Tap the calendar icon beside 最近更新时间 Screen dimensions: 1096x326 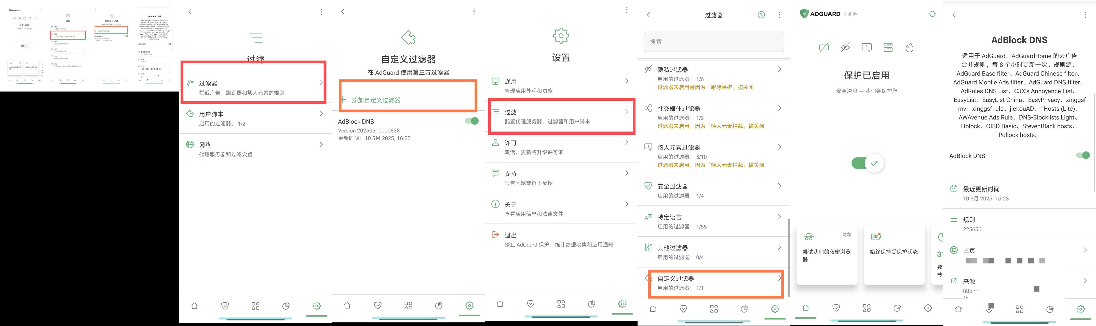click(954, 188)
